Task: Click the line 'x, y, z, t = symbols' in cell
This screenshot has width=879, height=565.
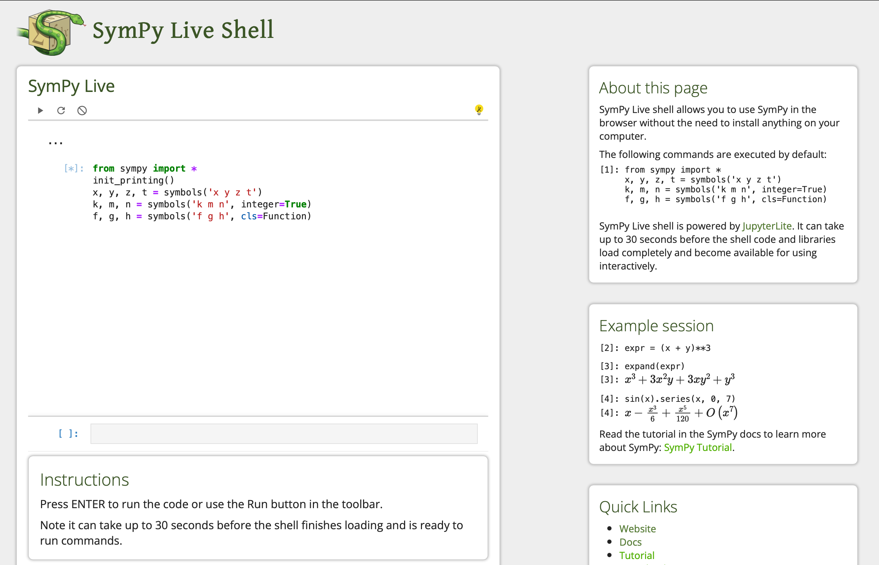Action: (x=177, y=192)
